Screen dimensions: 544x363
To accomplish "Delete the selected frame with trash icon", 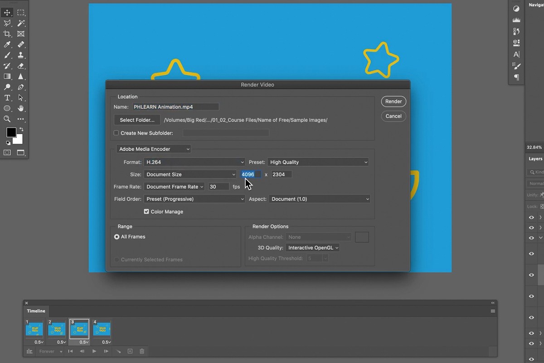I will pos(142,351).
